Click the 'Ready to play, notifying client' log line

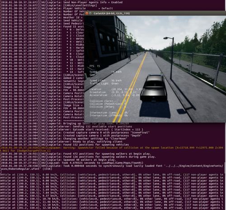pos(61,142)
